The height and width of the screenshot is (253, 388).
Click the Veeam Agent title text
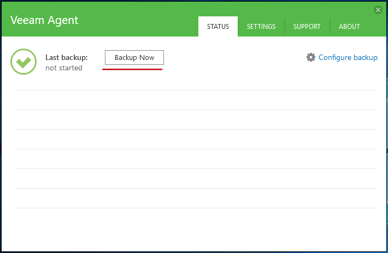point(44,21)
